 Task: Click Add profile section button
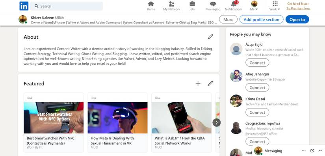261,19
